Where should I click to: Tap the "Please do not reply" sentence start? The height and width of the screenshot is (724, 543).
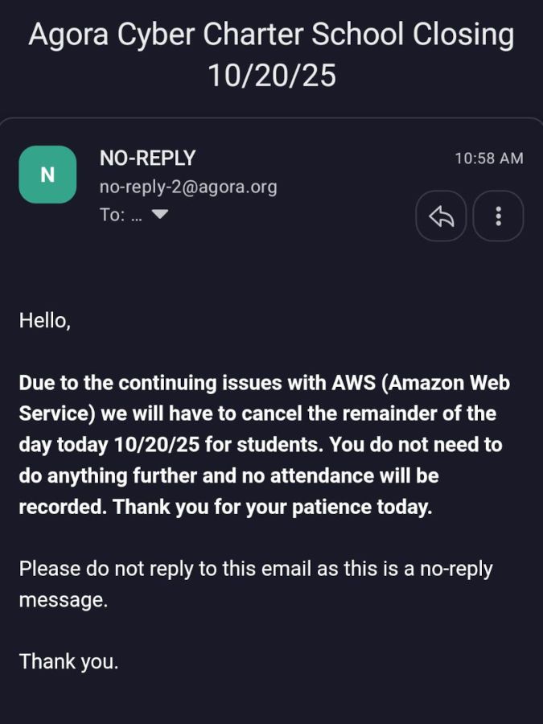point(93,569)
